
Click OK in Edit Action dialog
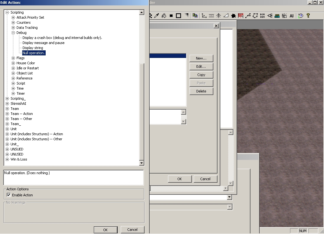tap(105, 230)
